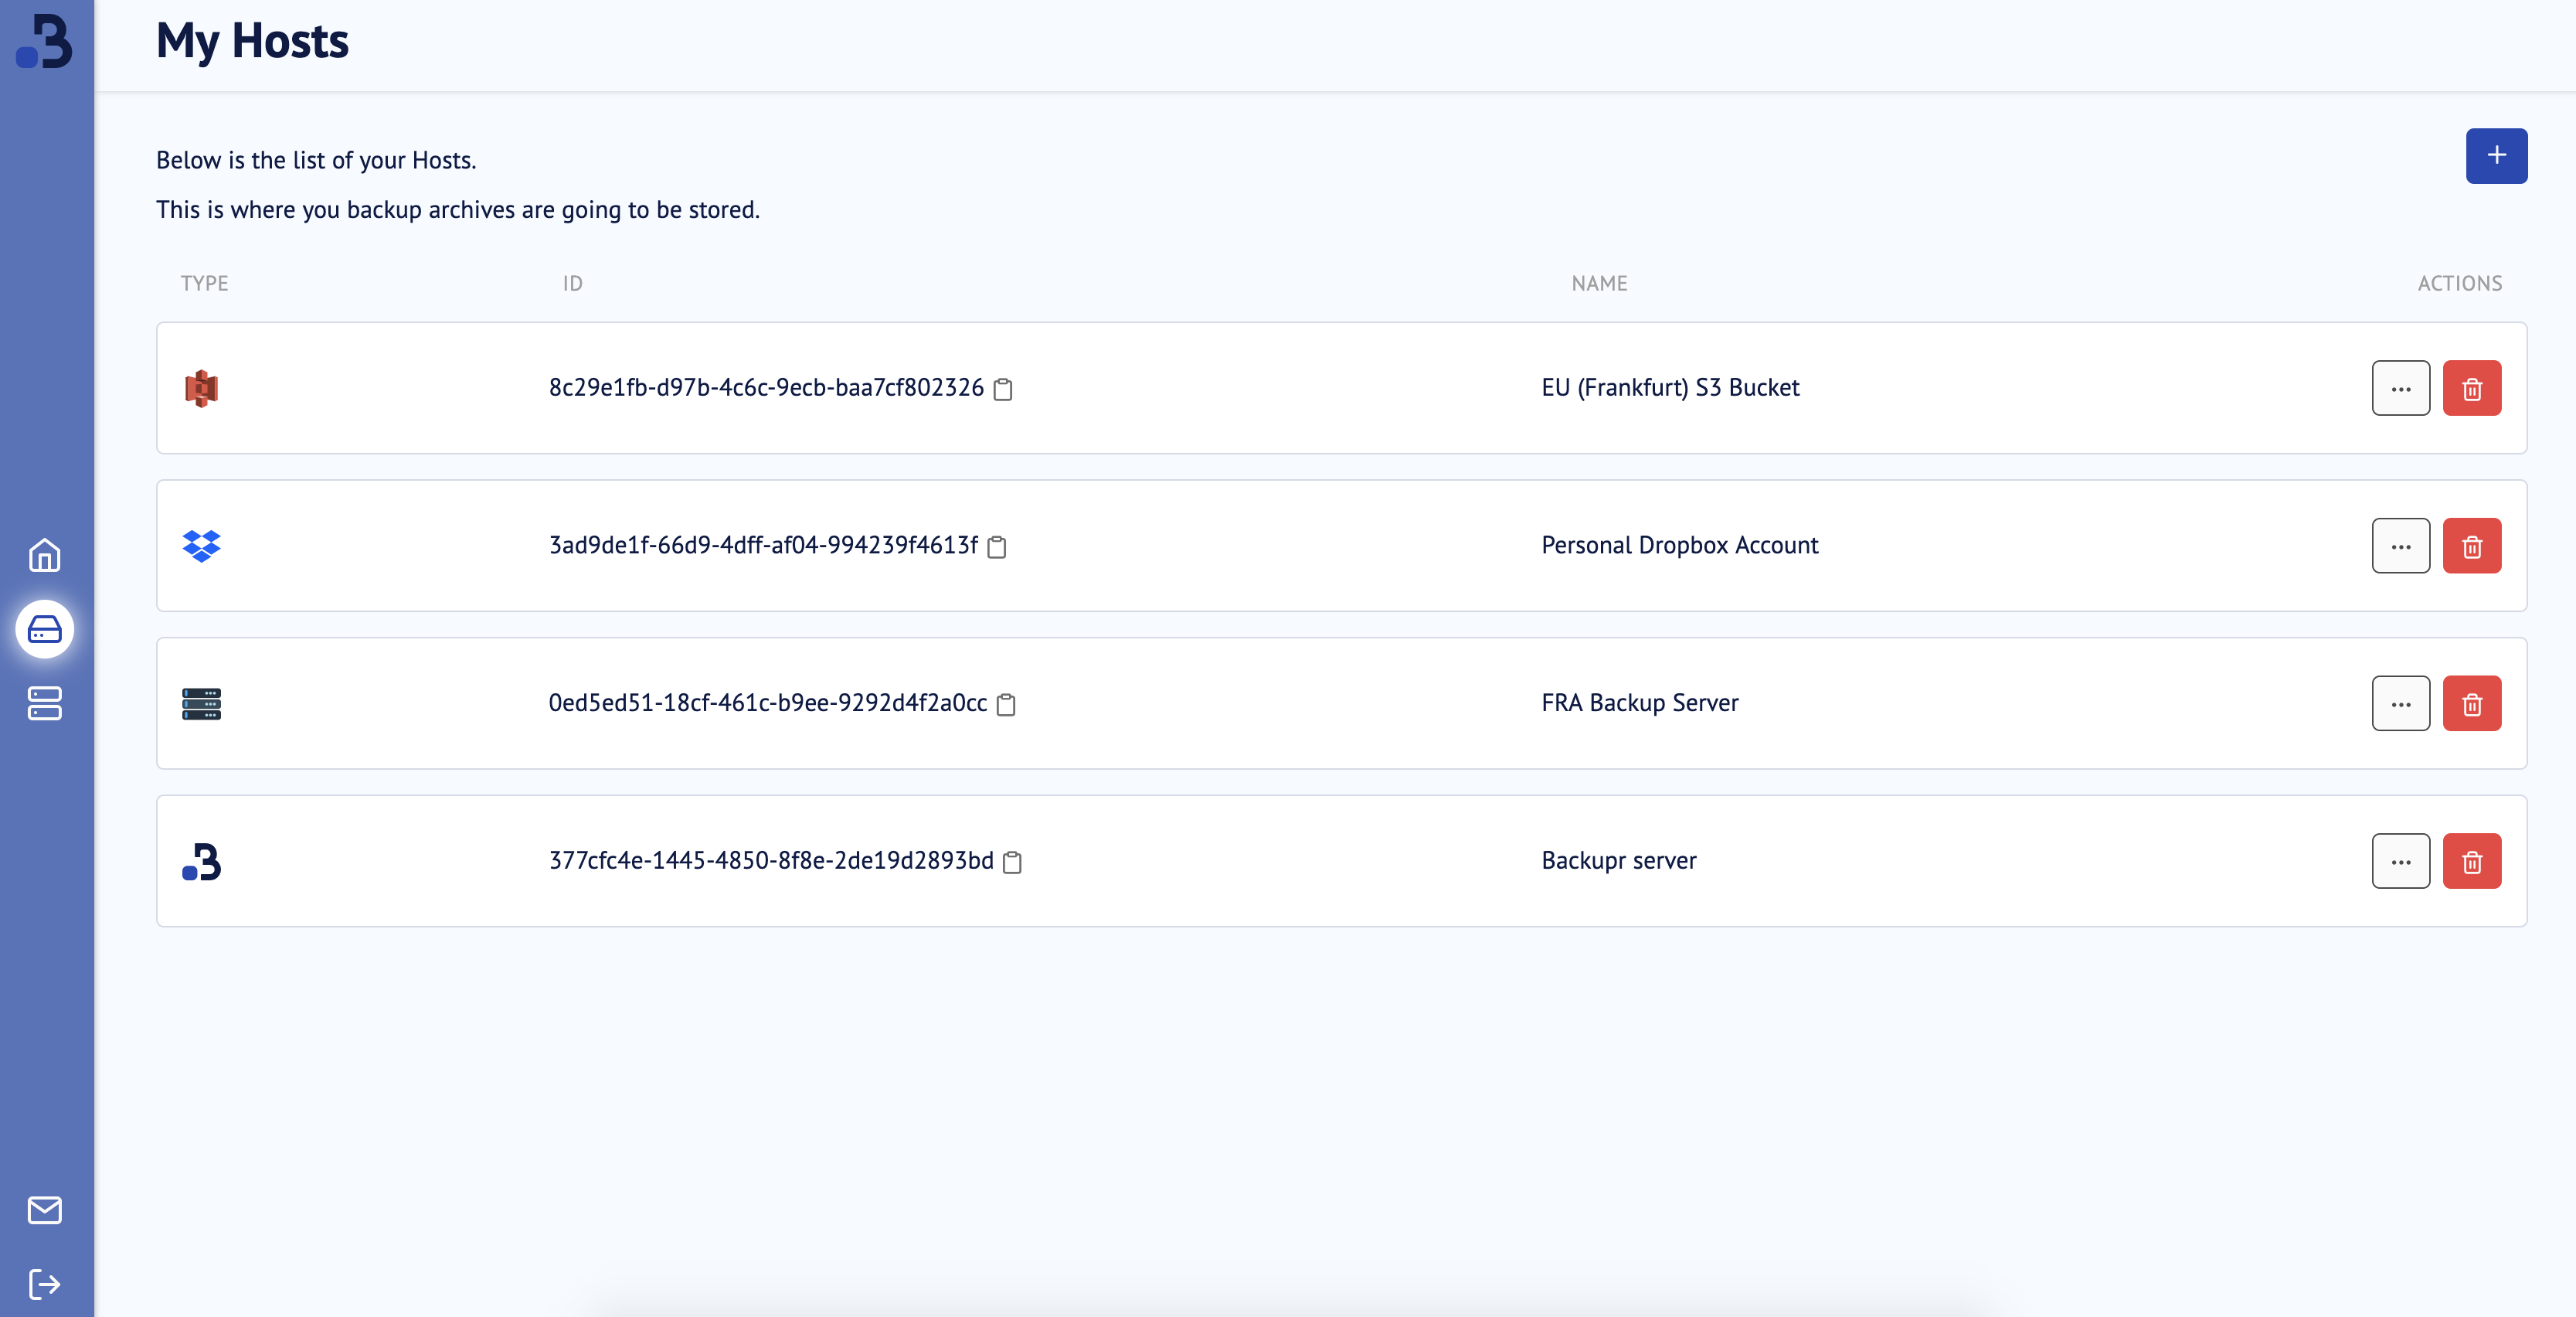This screenshot has width=2576, height=1317.
Task: Delete the EU (Frankfurt) S3 Bucket host
Action: tap(2472, 388)
